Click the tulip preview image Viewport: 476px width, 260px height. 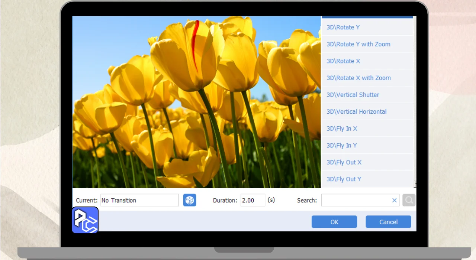point(196,102)
